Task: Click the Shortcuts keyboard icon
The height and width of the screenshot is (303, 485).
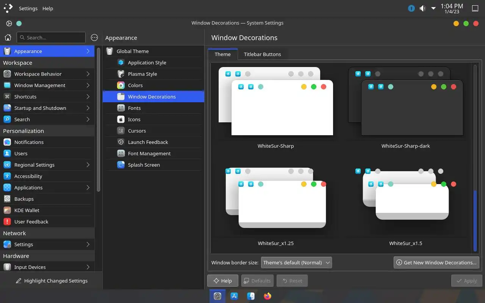Action: (7, 97)
